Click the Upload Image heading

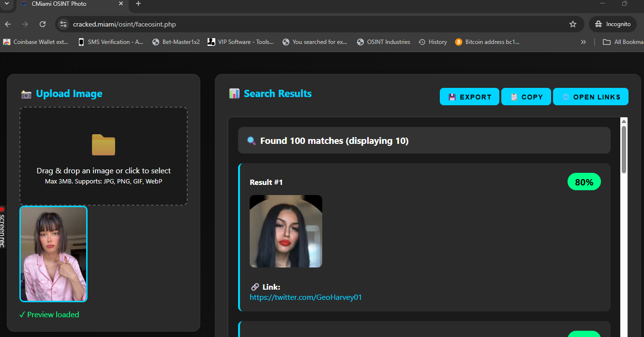coord(69,94)
